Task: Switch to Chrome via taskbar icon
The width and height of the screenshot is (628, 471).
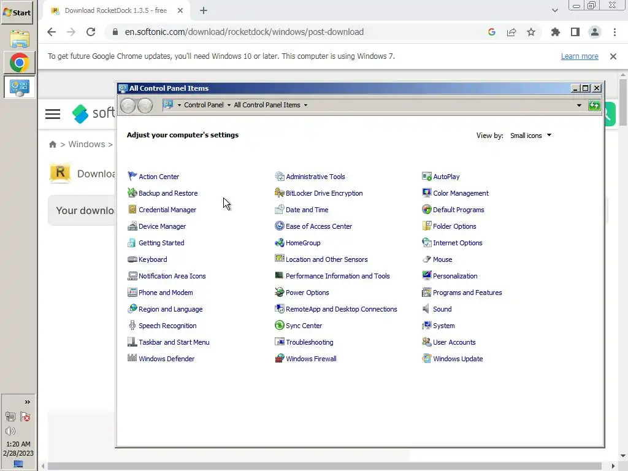Action: pos(19,63)
